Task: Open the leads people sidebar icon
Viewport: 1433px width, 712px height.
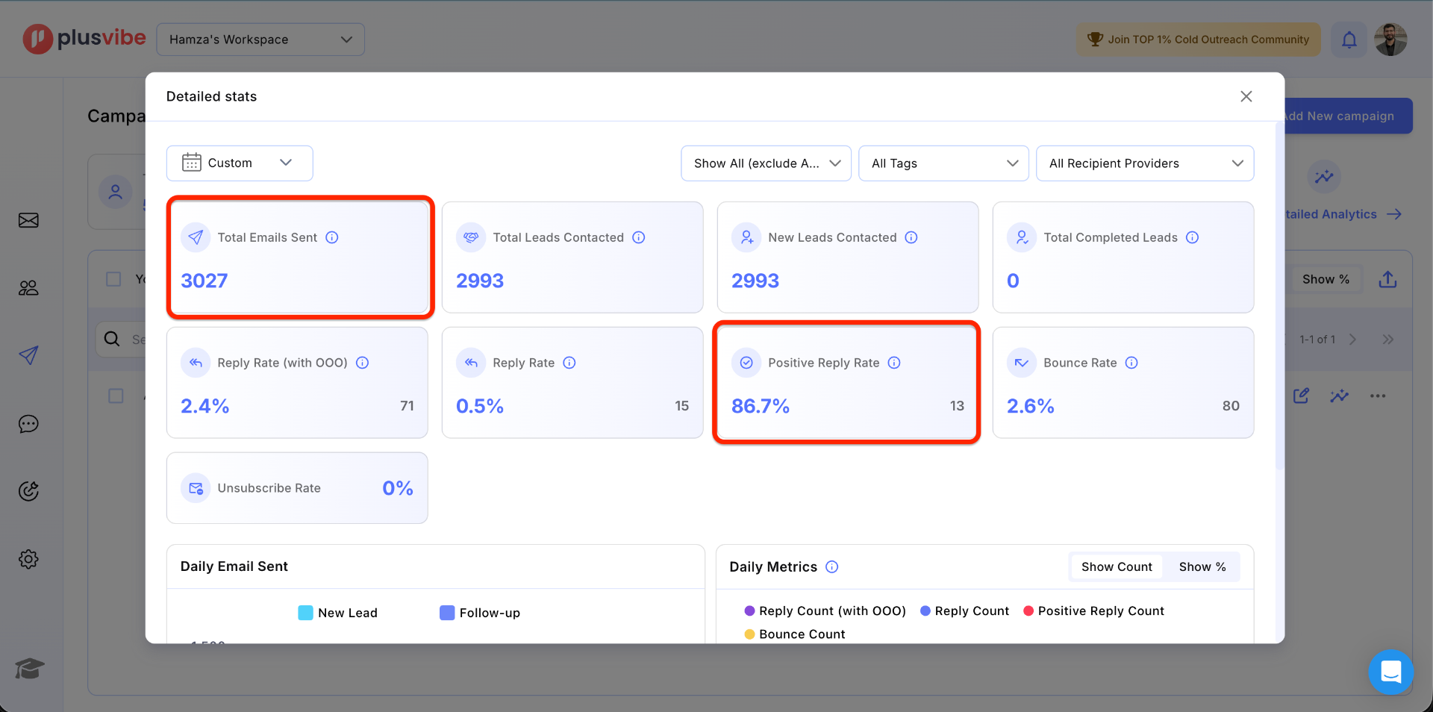Action: coord(28,287)
